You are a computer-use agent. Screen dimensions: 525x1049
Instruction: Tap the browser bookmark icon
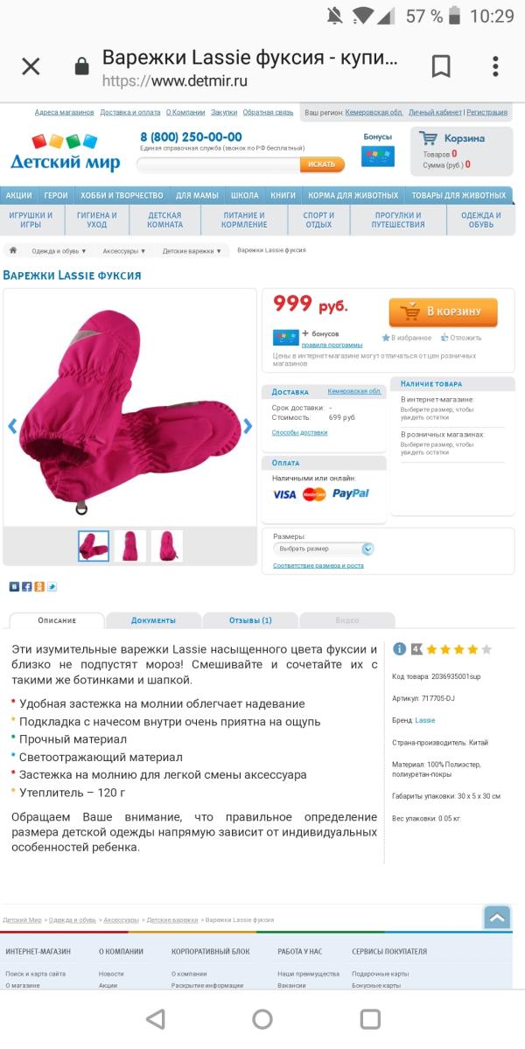(x=441, y=66)
